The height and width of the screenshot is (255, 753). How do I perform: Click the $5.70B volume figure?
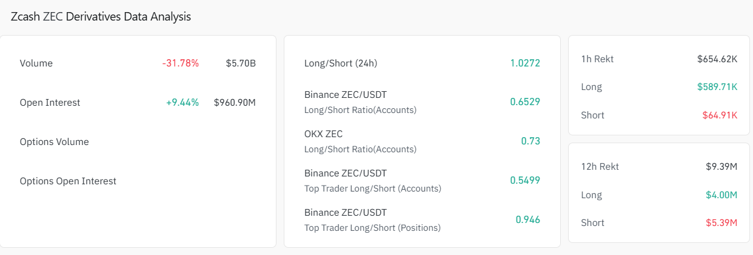pyautogui.click(x=241, y=63)
